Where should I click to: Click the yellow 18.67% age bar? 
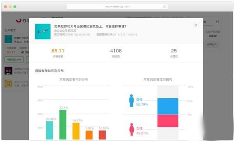76,131
